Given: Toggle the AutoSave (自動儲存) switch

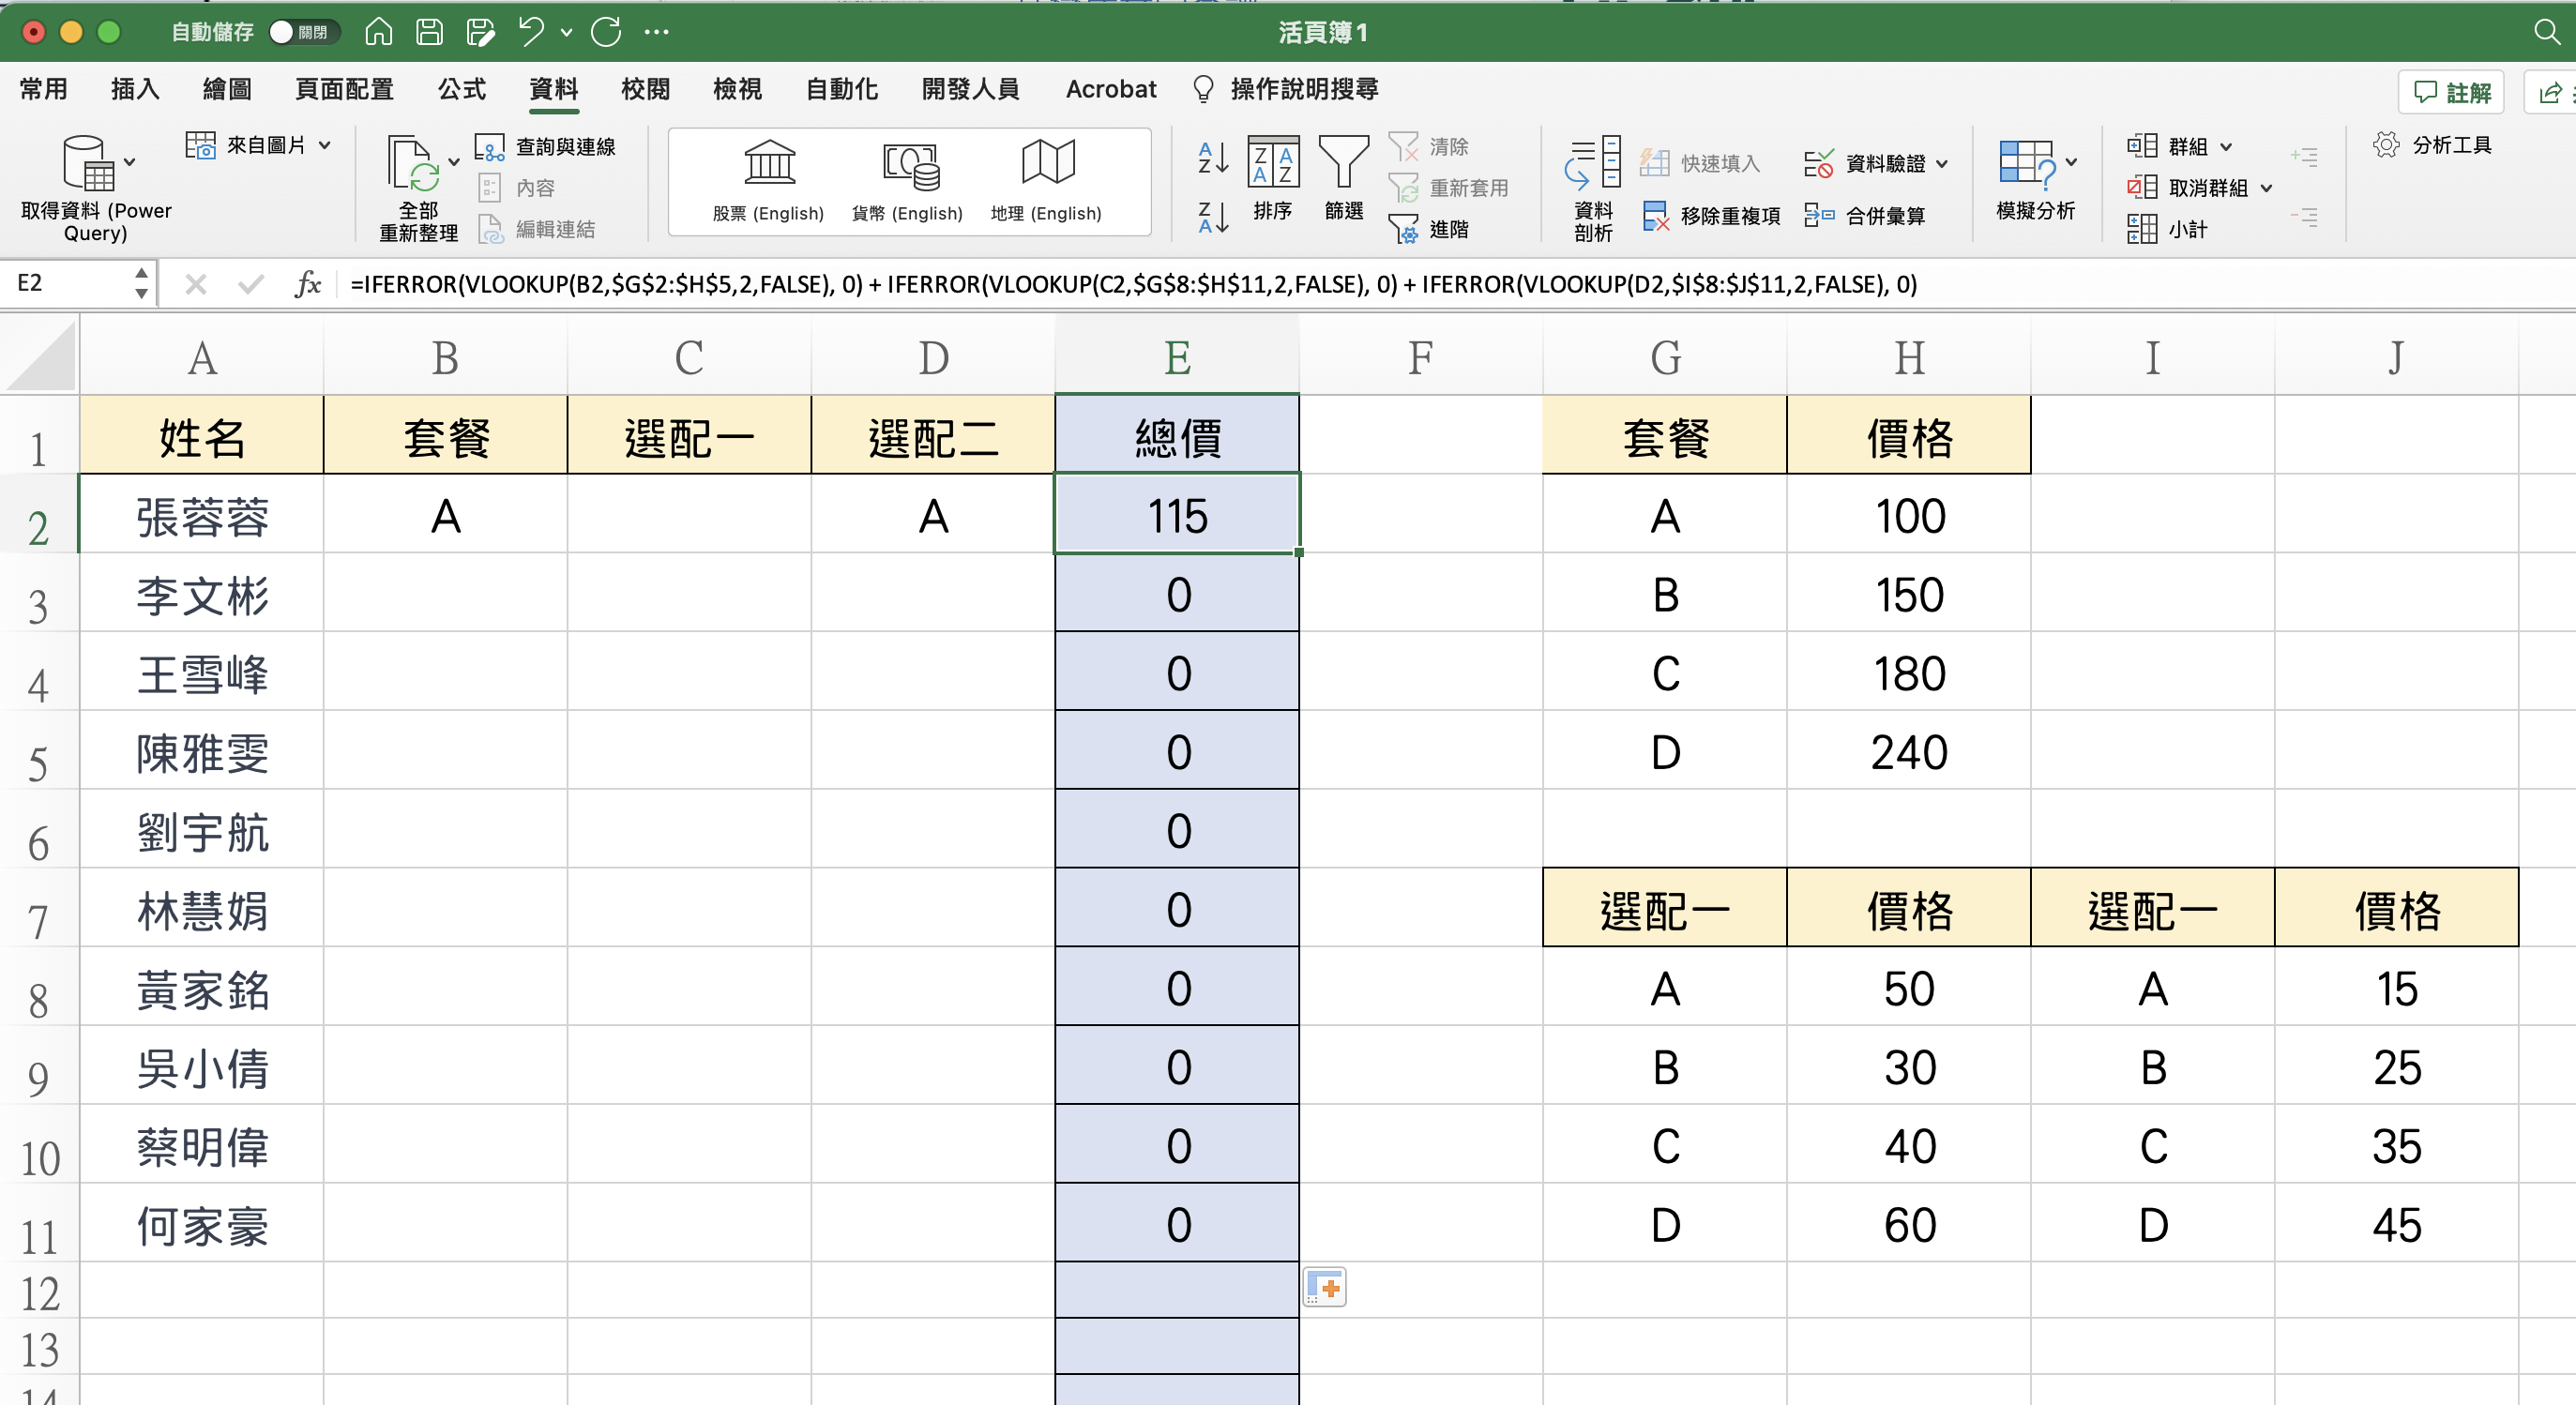Looking at the screenshot, I should (x=303, y=32).
